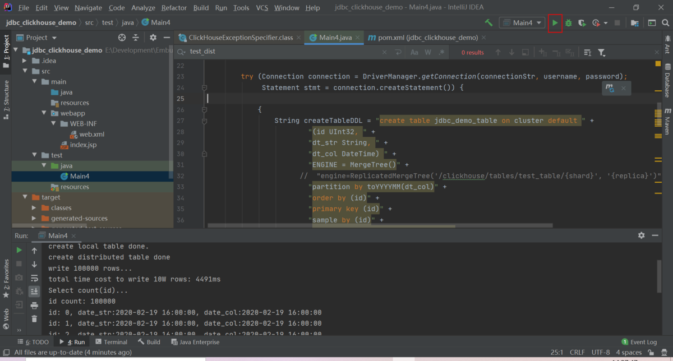Rerun Main4 in the Run panel
Viewport: 673px width, 361px height.
pyautogui.click(x=19, y=250)
